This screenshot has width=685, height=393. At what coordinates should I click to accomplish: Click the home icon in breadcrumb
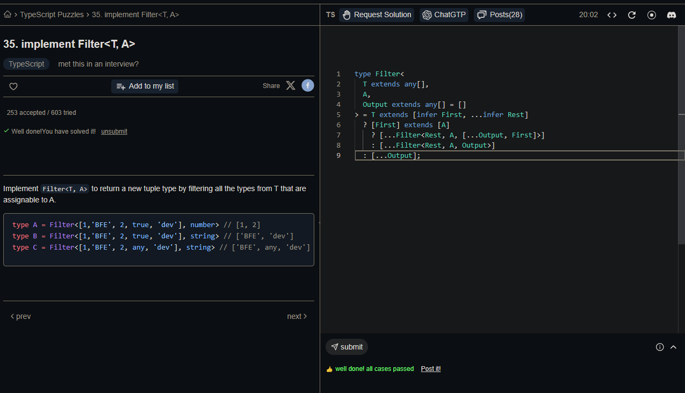tap(8, 14)
